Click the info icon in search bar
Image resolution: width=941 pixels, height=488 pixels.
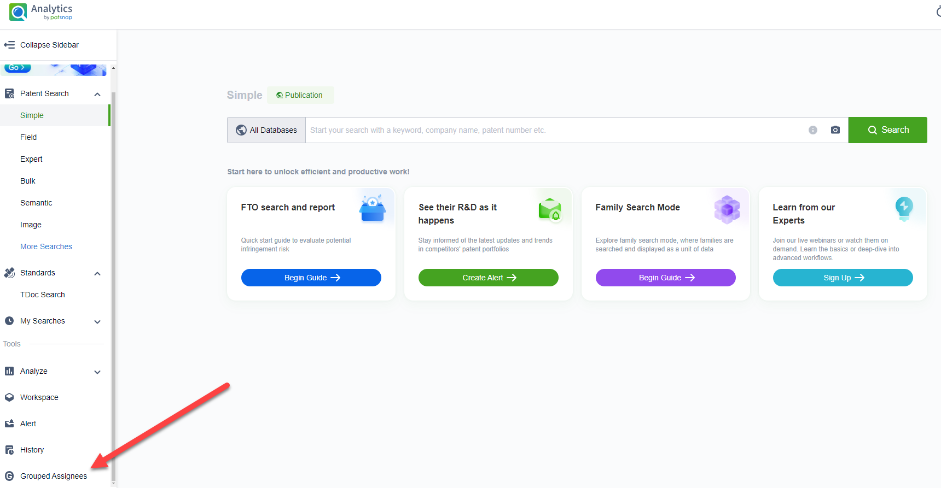click(812, 130)
